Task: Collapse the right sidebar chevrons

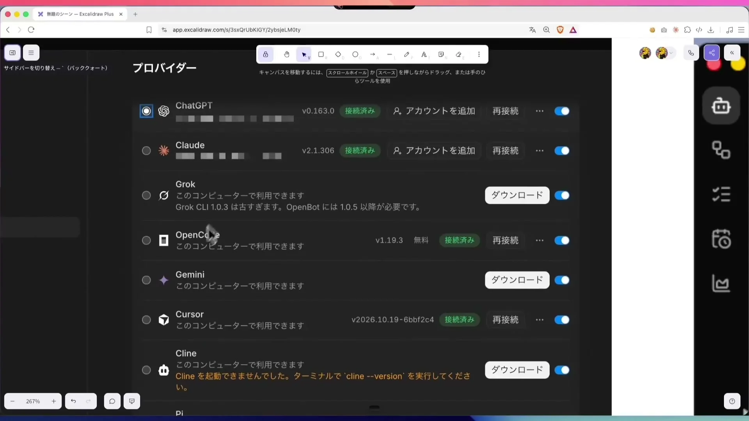Action: point(732,53)
